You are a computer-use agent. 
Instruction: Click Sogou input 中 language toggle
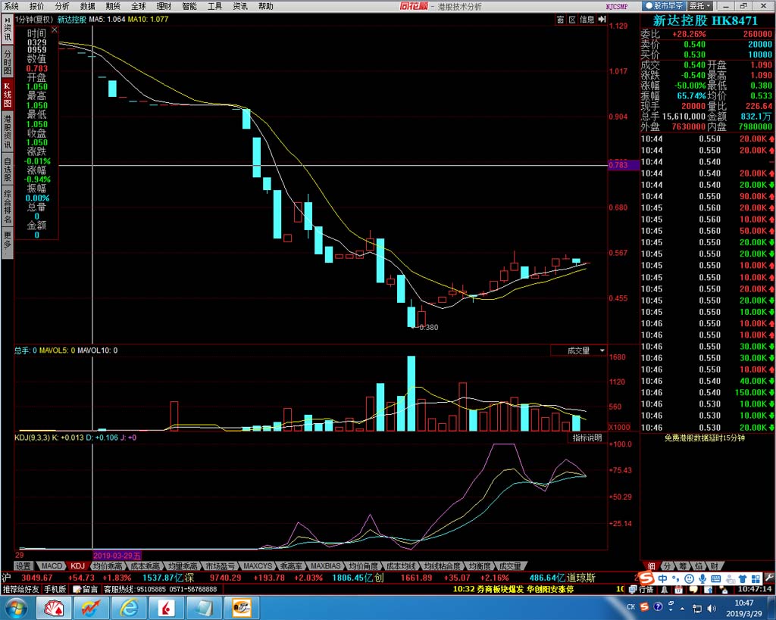(663, 578)
